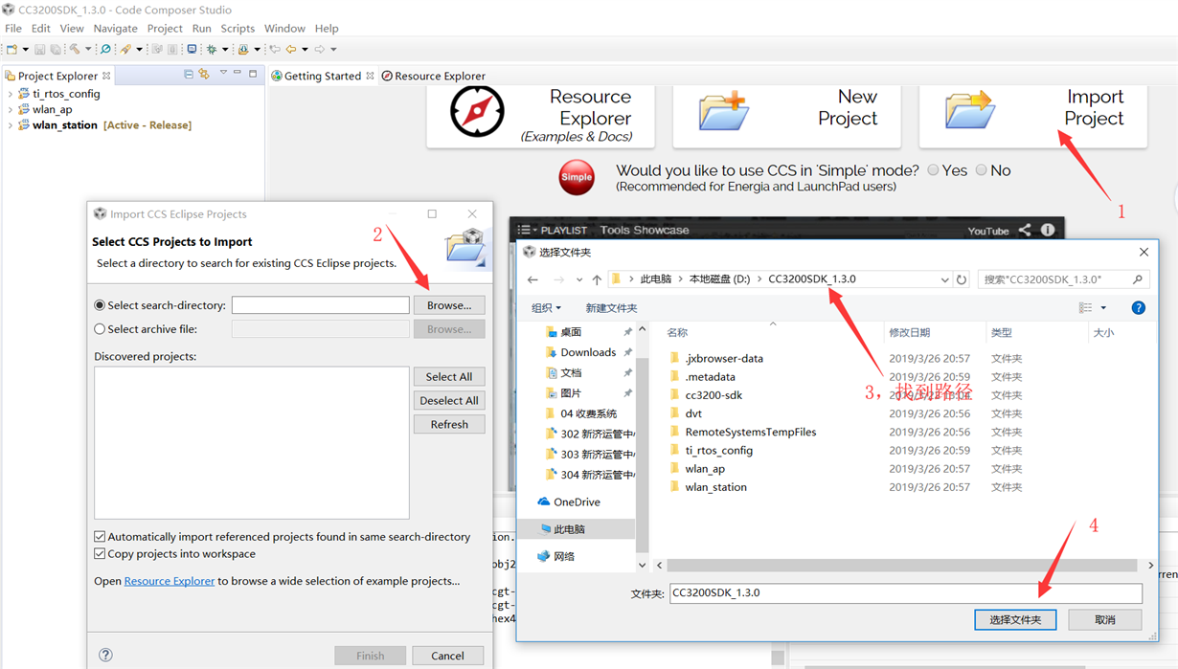The image size is (1178, 669).
Task: Open the File menu
Action: [13, 29]
